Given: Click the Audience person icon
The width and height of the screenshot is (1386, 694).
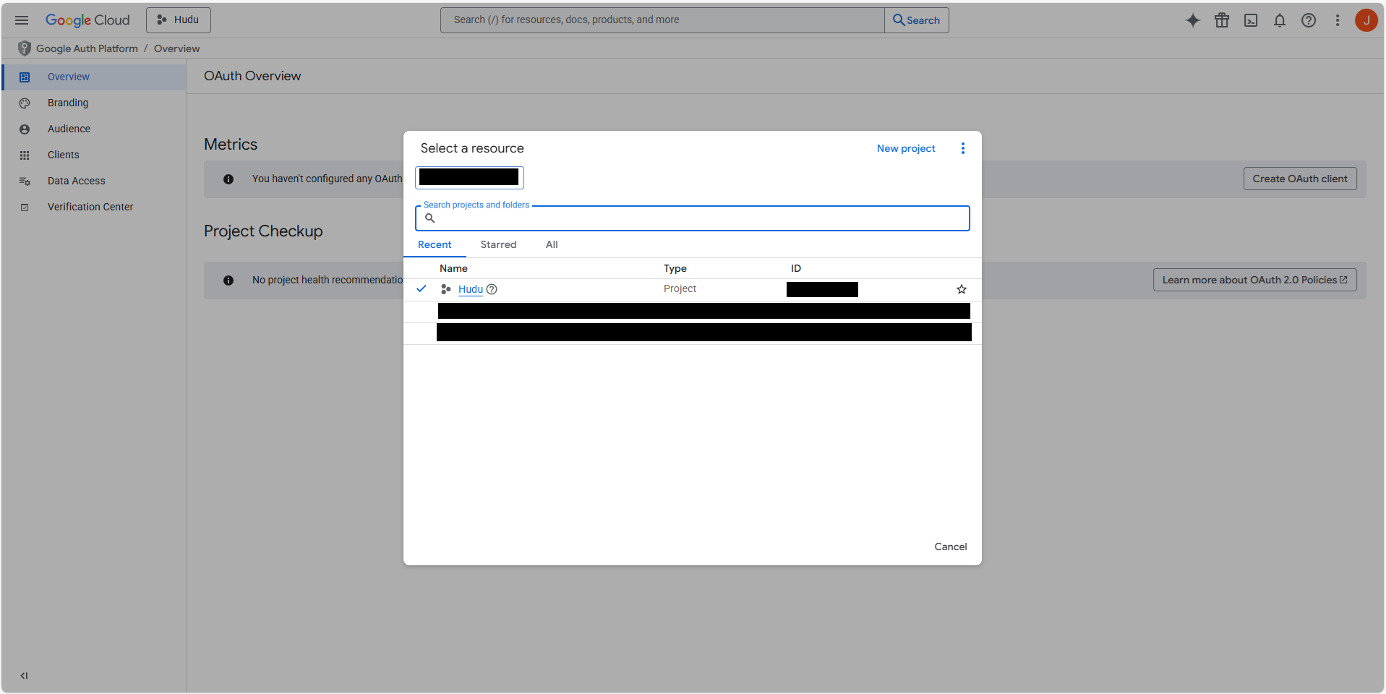Looking at the screenshot, I should [25, 129].
